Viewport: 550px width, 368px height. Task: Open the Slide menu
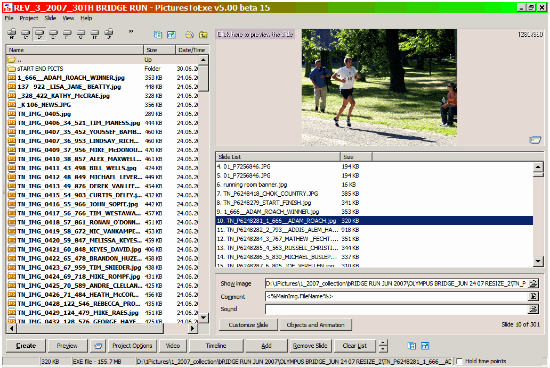(50, 18)
